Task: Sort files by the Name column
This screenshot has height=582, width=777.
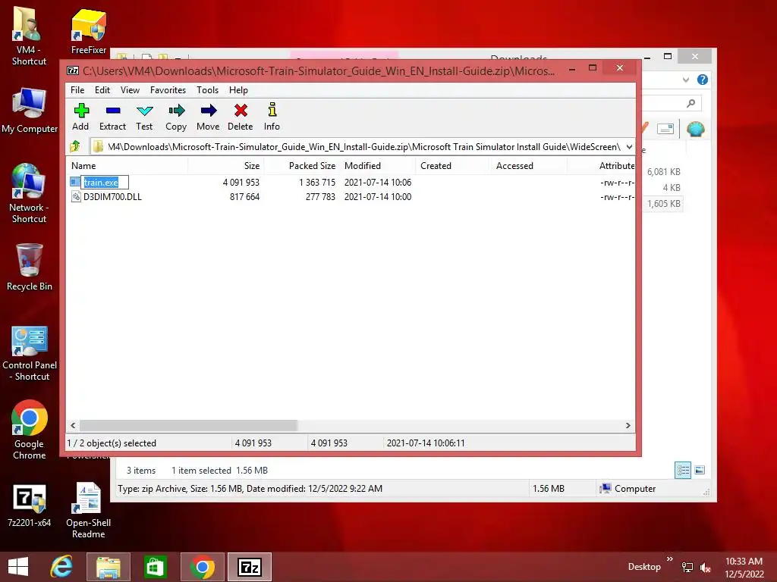Action: (x=127, y=166)
